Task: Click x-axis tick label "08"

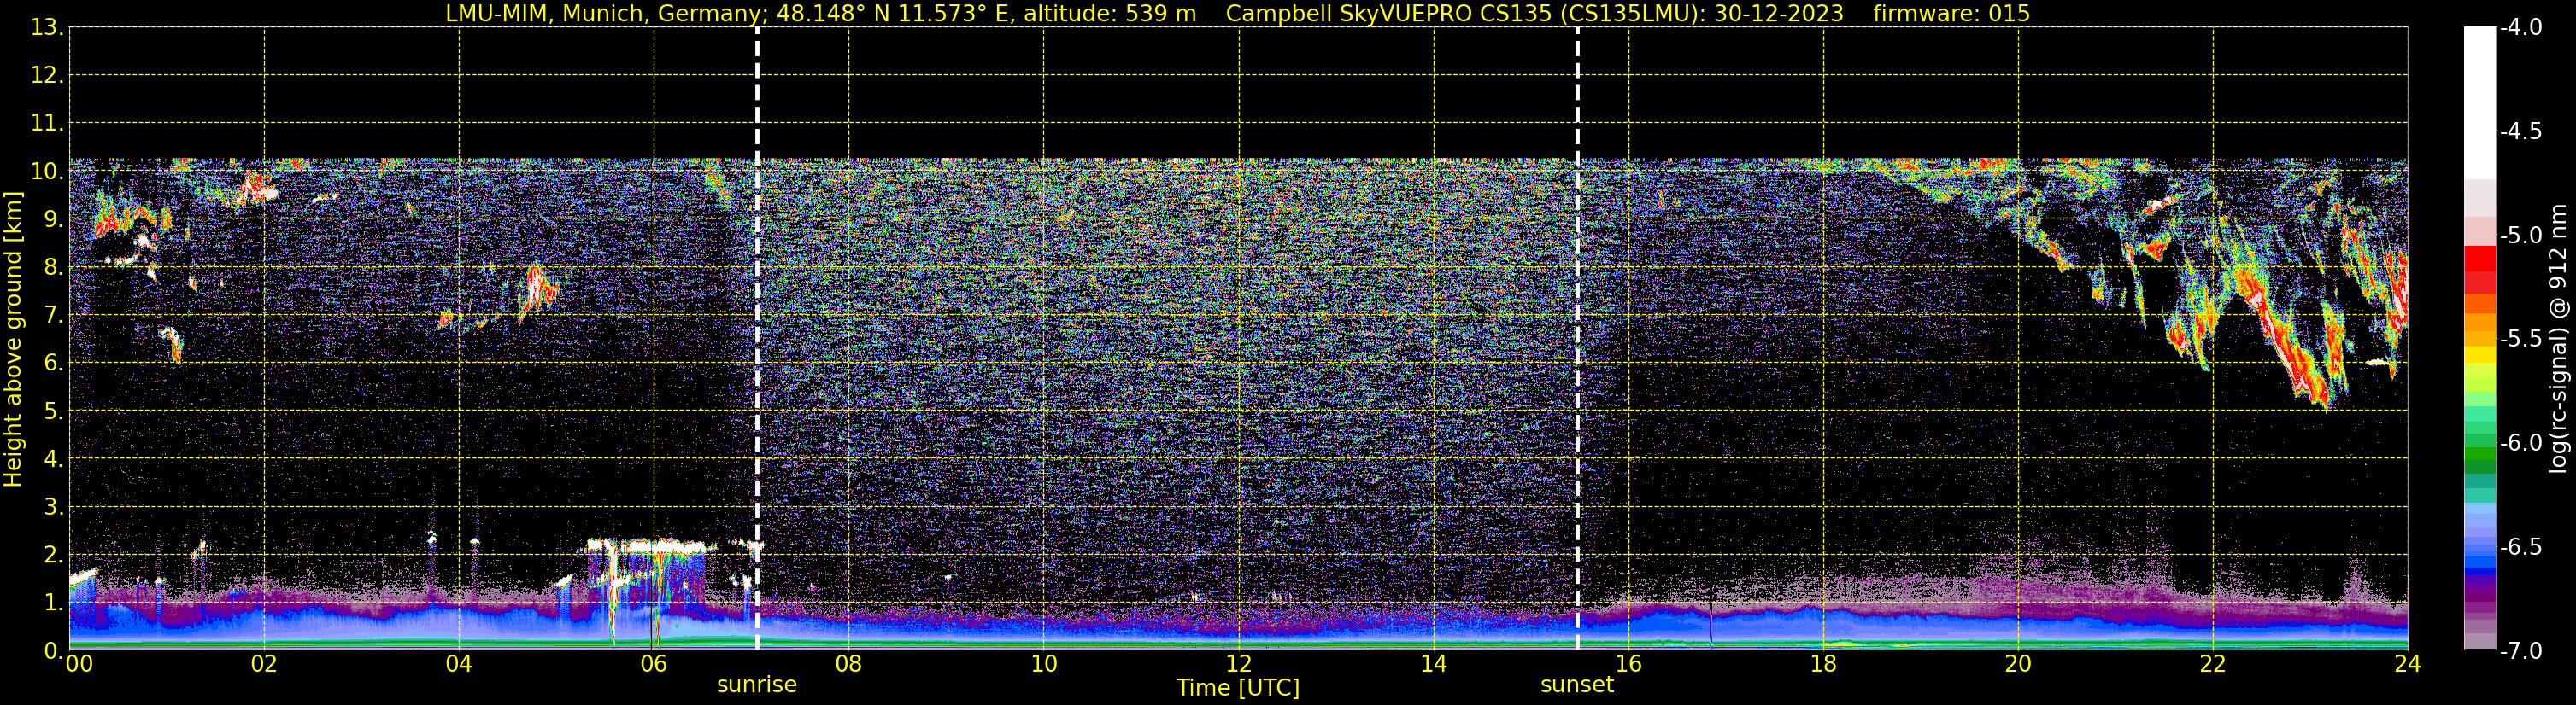Action: coord(849,664)
